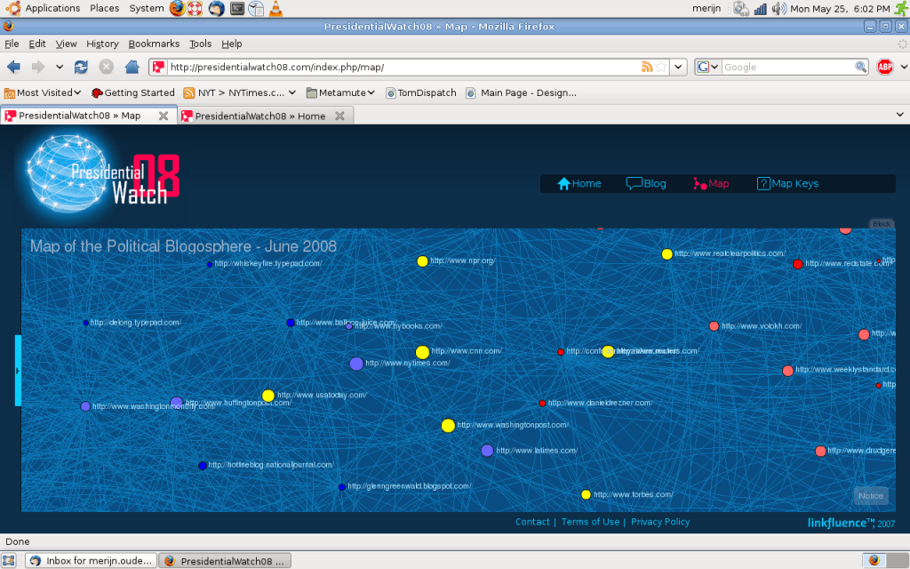Image resolution: width=910 pixels, height=569 pixels.
Task: Open the Blog section via speech-bubble icon
Action: click(x=633, y=183)
